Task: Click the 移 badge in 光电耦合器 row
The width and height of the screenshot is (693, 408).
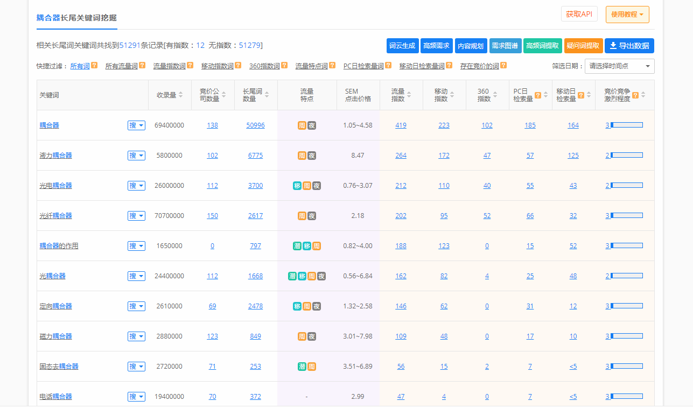Action: (297, 186)
